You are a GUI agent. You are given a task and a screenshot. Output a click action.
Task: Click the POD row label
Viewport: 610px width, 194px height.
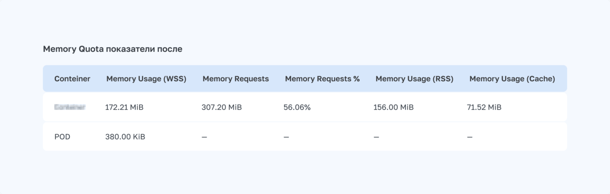(62, 137)
